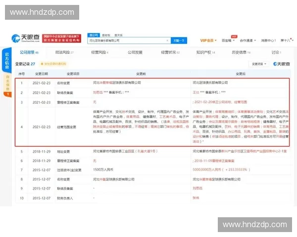Viewport: 297px width, 237px height.
Task: Click the 经营范围变更 cell in row 4
Action: click(66, 127)
